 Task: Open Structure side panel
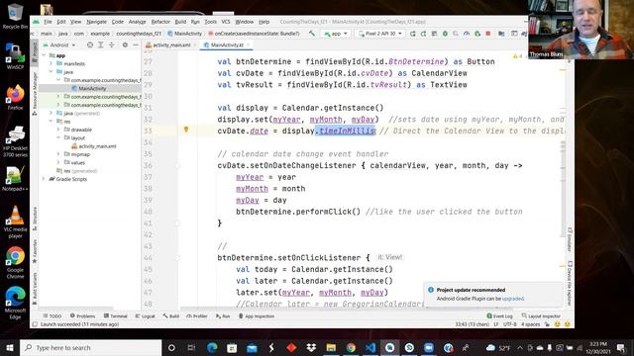point(35,219)
